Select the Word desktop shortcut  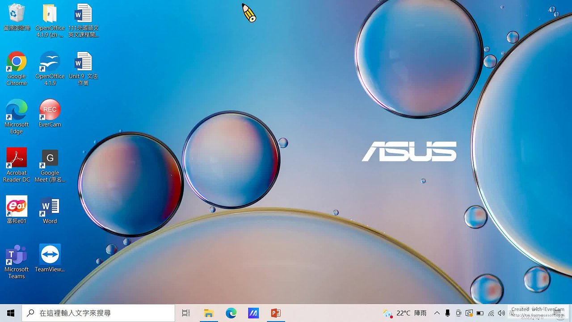coord(50,207)
